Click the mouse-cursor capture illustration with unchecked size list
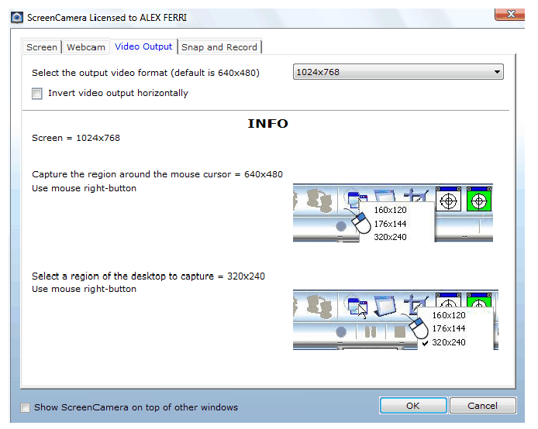Screen dimensions: 538x429 click(393, 213)
